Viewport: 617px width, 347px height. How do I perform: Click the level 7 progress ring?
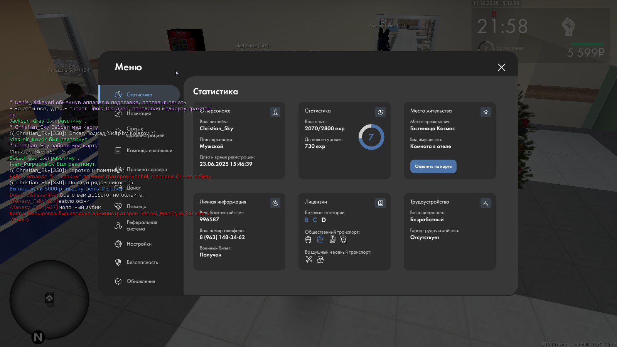371,137
